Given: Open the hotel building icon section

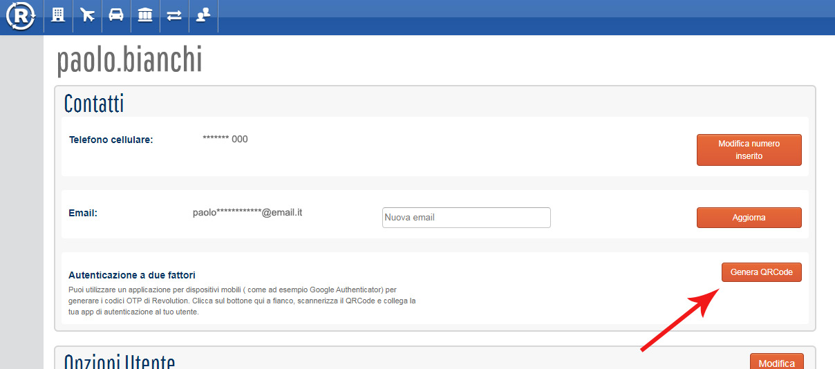Looking at the screenshot, I should point(59,15).
